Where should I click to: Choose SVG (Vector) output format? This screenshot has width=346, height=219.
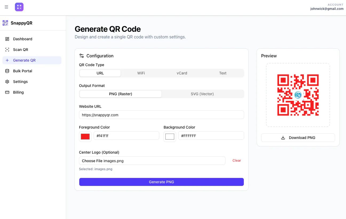(x=202, y=94)
